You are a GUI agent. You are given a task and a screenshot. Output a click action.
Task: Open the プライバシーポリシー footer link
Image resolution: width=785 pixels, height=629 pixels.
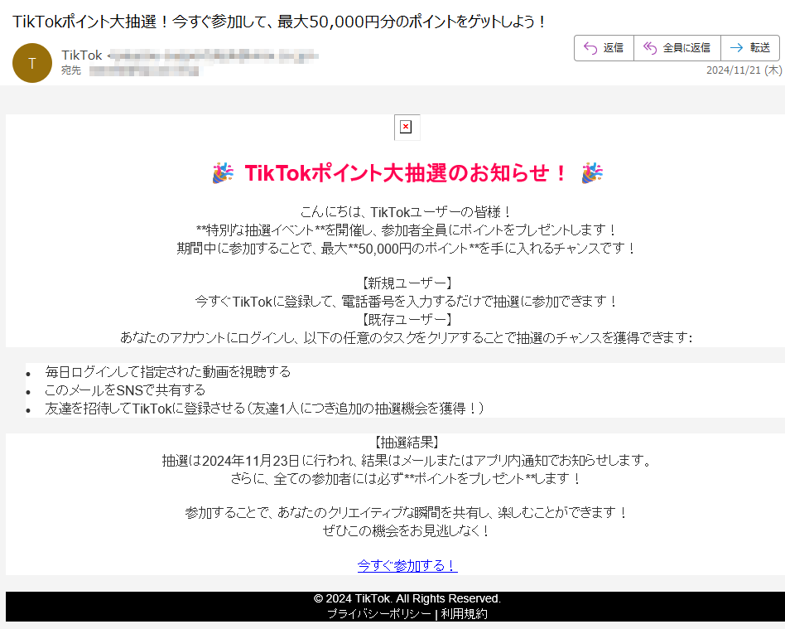click(x=379, y=614)
